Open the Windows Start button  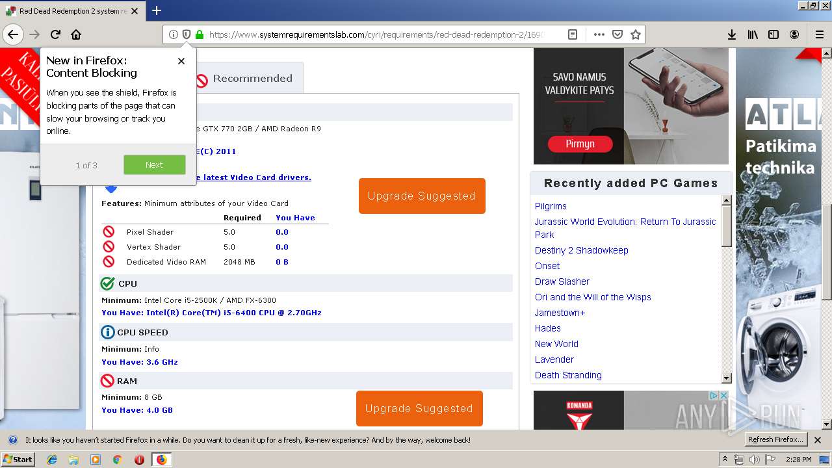(x=18, y=459)
